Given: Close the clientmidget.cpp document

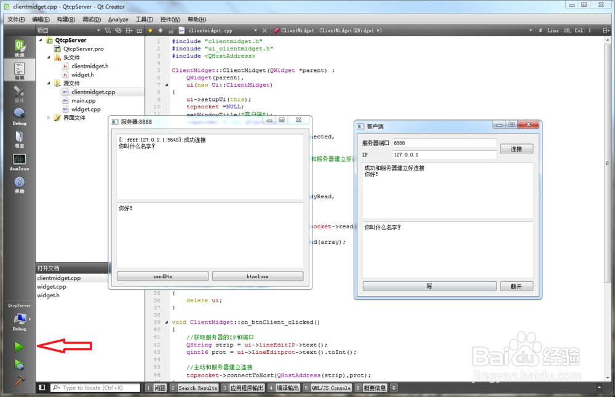Looking at the screenshot, I should pyautogui.click(x=264, y=31).
